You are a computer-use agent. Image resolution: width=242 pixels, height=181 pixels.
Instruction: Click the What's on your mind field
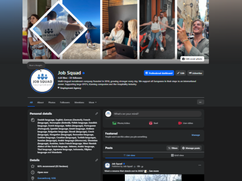click(x=157, y=114)
